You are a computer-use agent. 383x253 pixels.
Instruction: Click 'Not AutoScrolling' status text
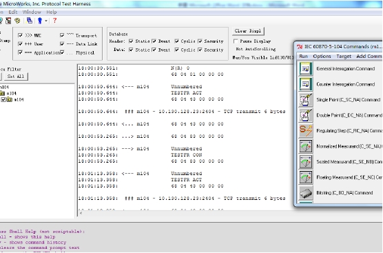point(256,49)
